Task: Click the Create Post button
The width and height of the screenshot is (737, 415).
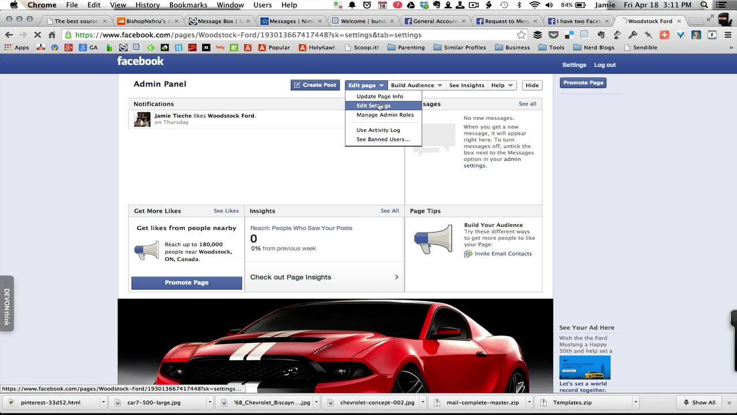Action: coord(315,85)
